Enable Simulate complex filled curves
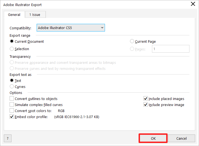This screenshot has height=146, width=199. click(12, 105)
